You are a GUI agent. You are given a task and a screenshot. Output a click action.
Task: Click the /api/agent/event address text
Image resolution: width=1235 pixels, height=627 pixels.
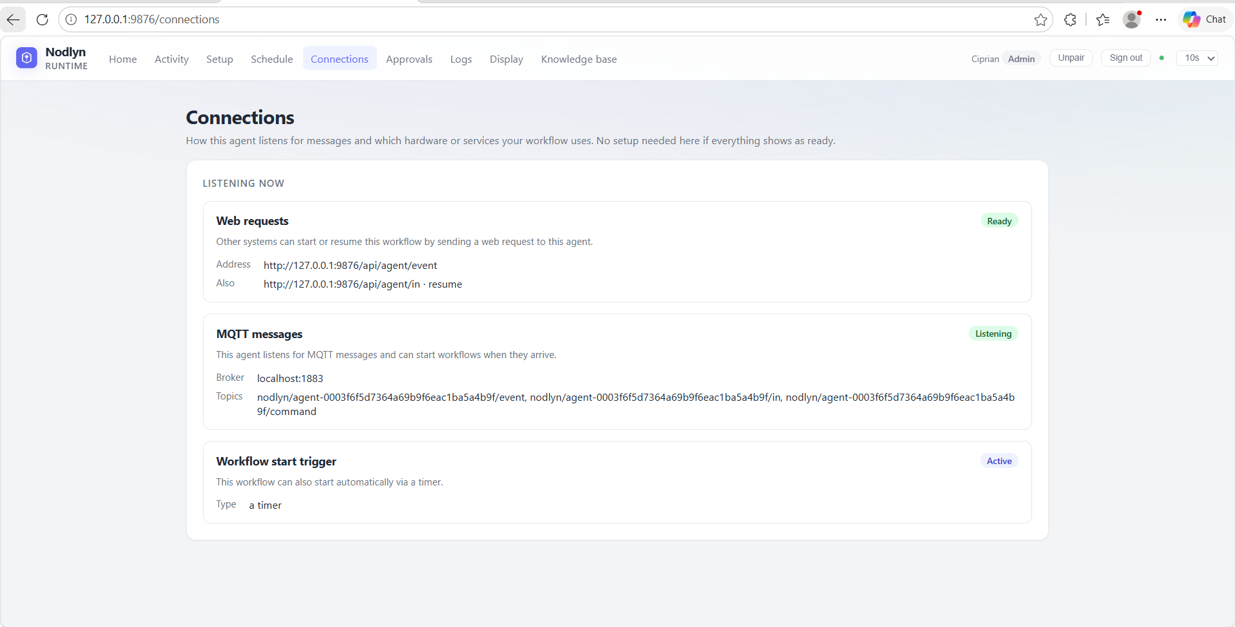350,265
